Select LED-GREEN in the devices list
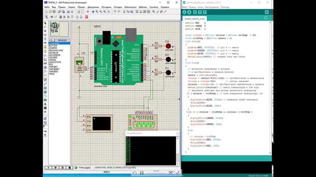 click(x=55, y=55)
